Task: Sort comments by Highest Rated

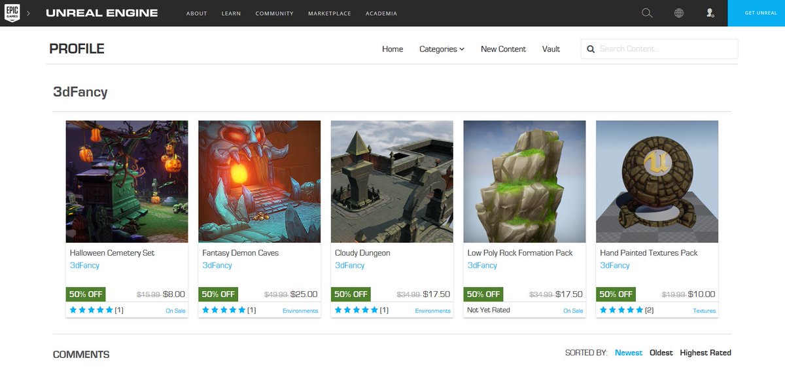Action: [x=706, y=353]
